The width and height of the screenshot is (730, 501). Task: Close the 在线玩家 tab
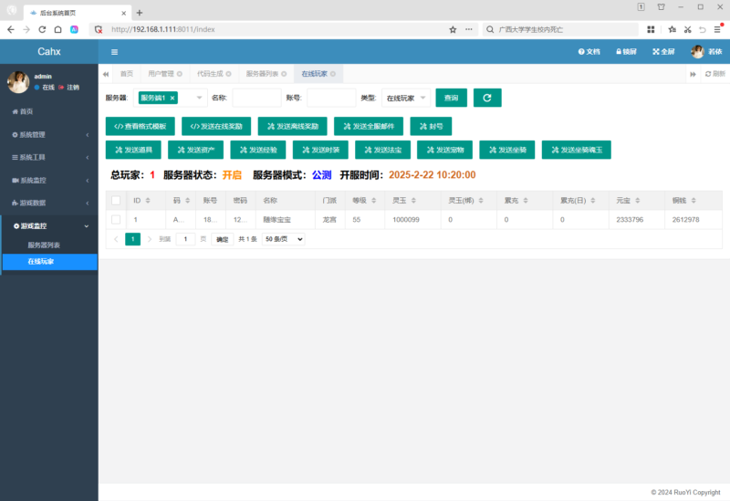333,74
